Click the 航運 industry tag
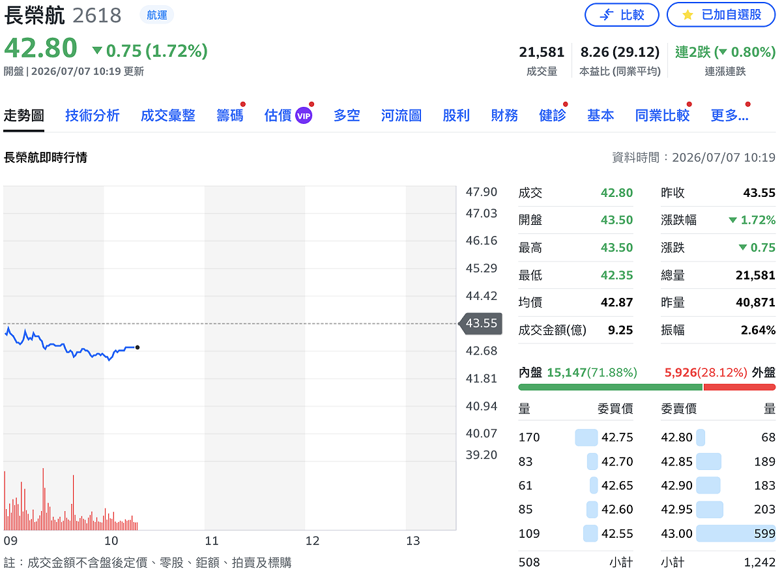The image size is (782, 573). click(x=157, y=15)
